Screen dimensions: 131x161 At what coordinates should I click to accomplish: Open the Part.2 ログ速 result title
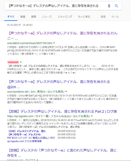click(x=62, y=112)
